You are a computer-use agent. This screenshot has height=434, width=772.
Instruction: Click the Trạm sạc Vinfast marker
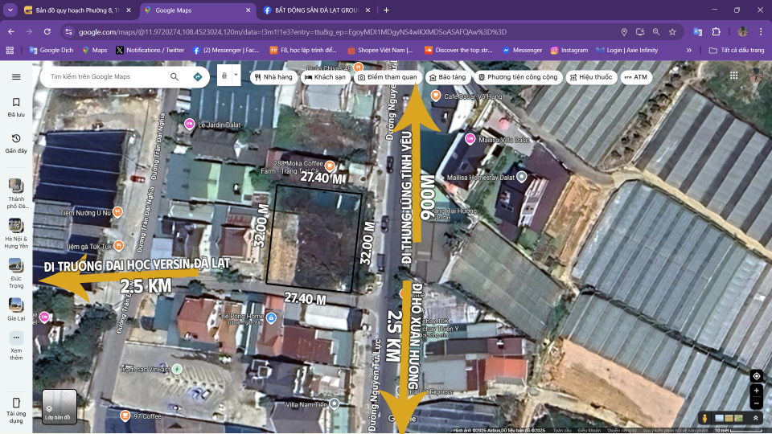(177, 369)
